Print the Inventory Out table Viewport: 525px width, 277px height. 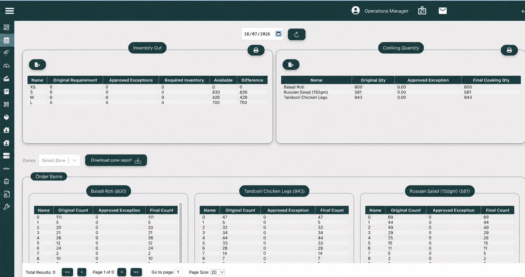[x=256, y=50]
